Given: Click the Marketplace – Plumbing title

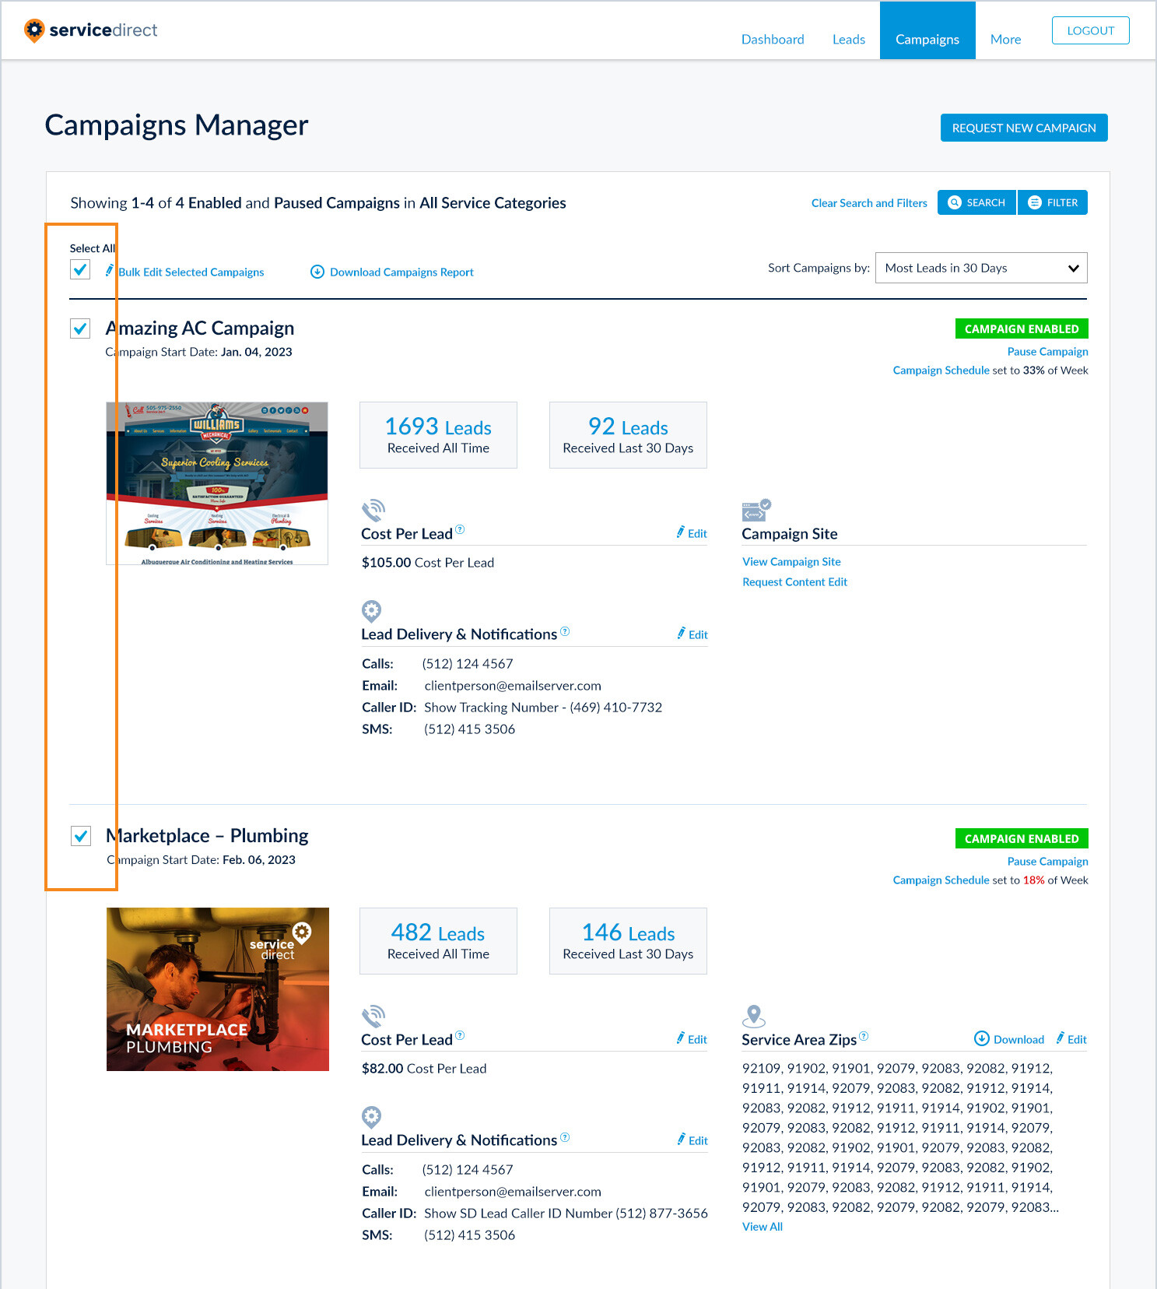Looking at the screenshot, I should (207, 836).
